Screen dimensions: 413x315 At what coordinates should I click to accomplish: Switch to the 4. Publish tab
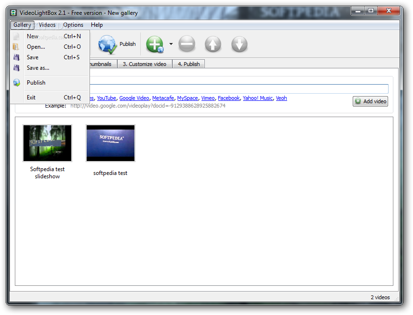pyautogui.click(x=189, y=64)
